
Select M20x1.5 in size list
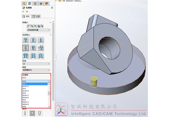coord(35,102)
